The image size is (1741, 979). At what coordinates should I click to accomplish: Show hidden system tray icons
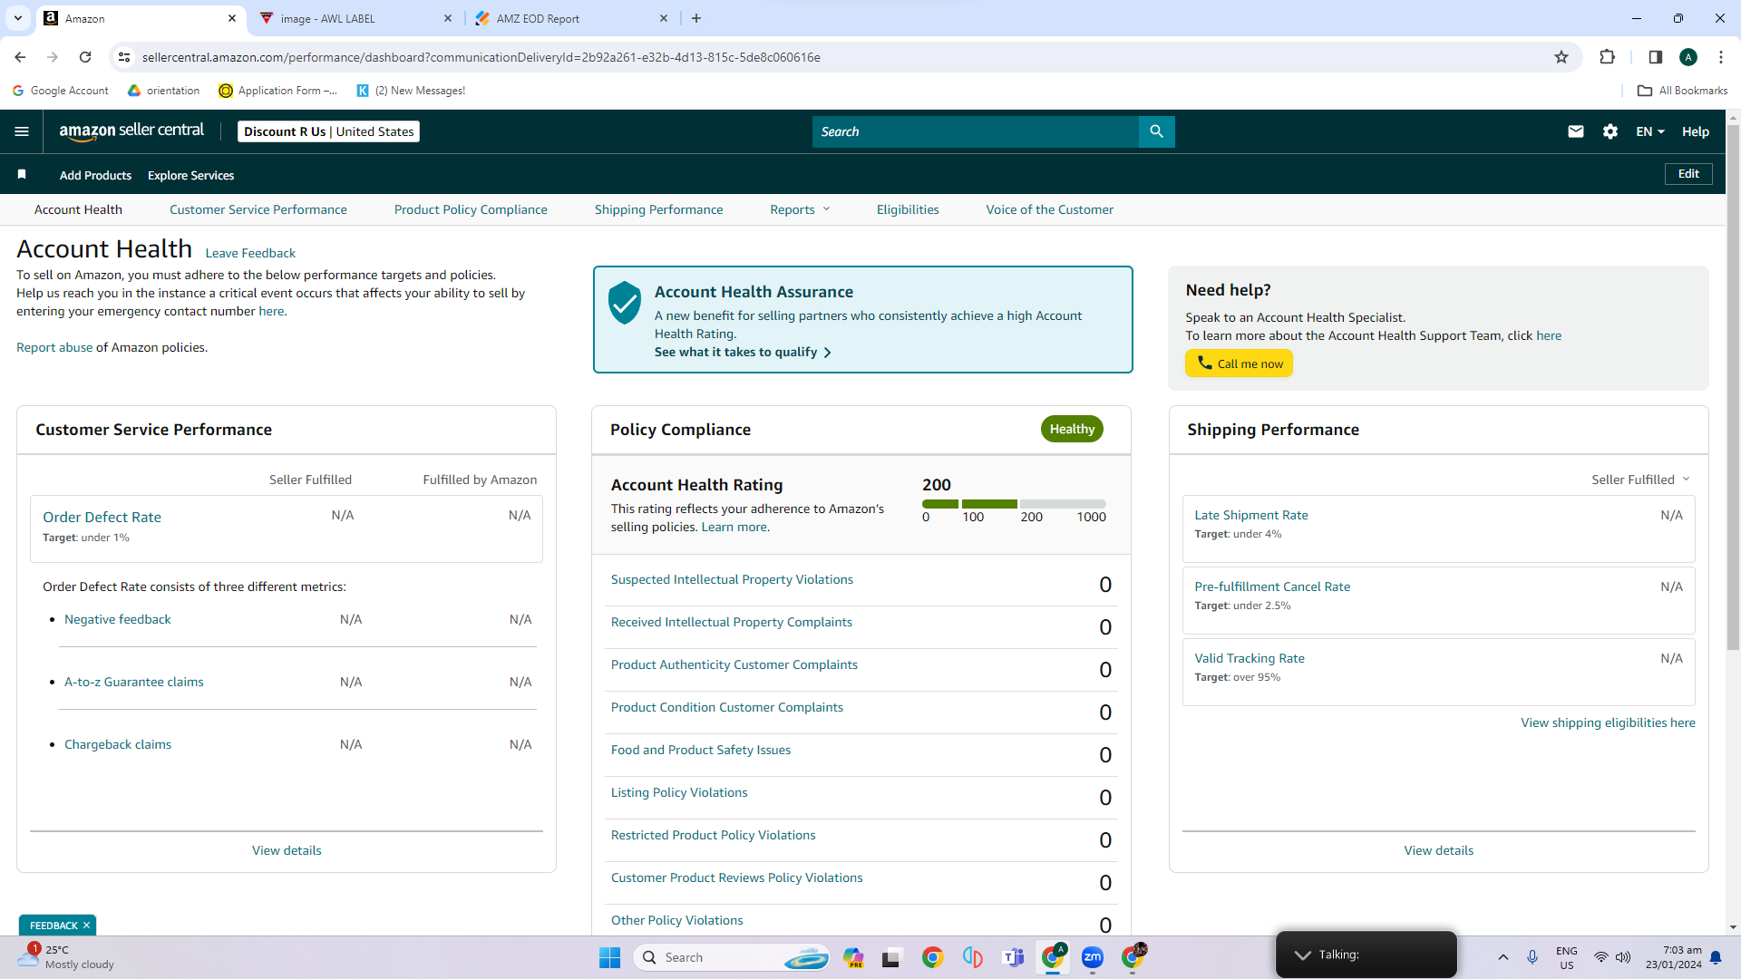pyautogui.click(x=1503, y=957)
